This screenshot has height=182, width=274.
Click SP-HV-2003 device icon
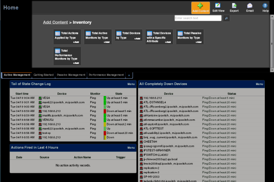tap(141, 177)
